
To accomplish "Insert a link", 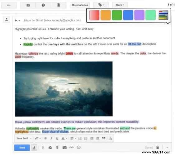I will [x=72, y=148].
